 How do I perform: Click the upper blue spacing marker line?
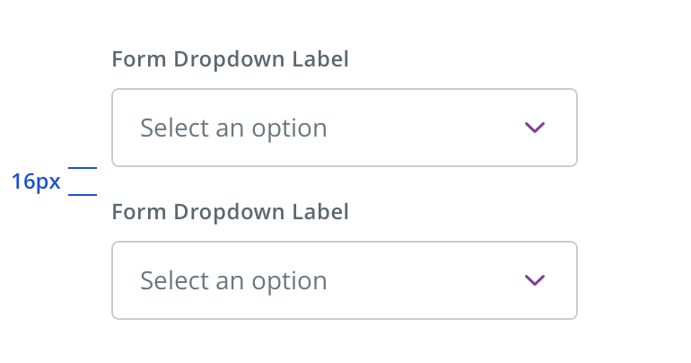tap(83, 168)
